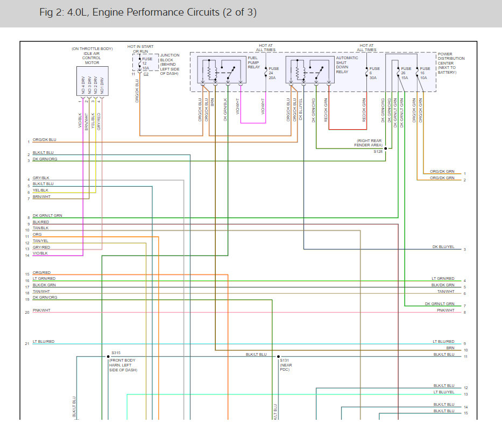502x430 pixels.
Task: Click the Fig 2 Engine Performance Circuits heading
Action: point(148,12)
